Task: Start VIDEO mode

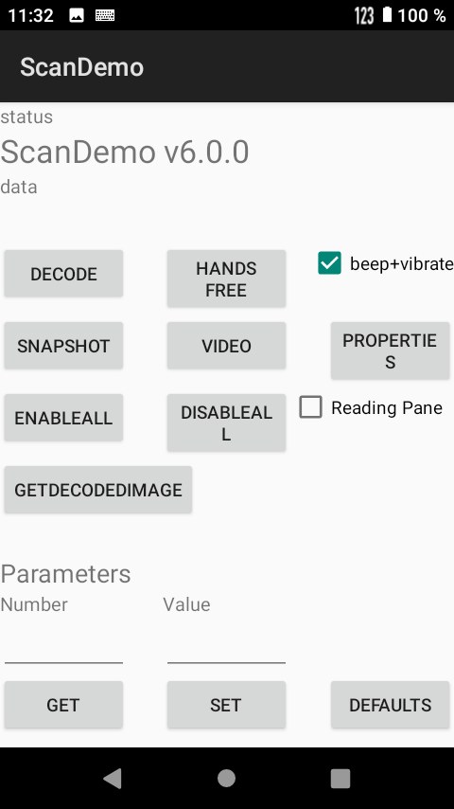Action: 226,346
